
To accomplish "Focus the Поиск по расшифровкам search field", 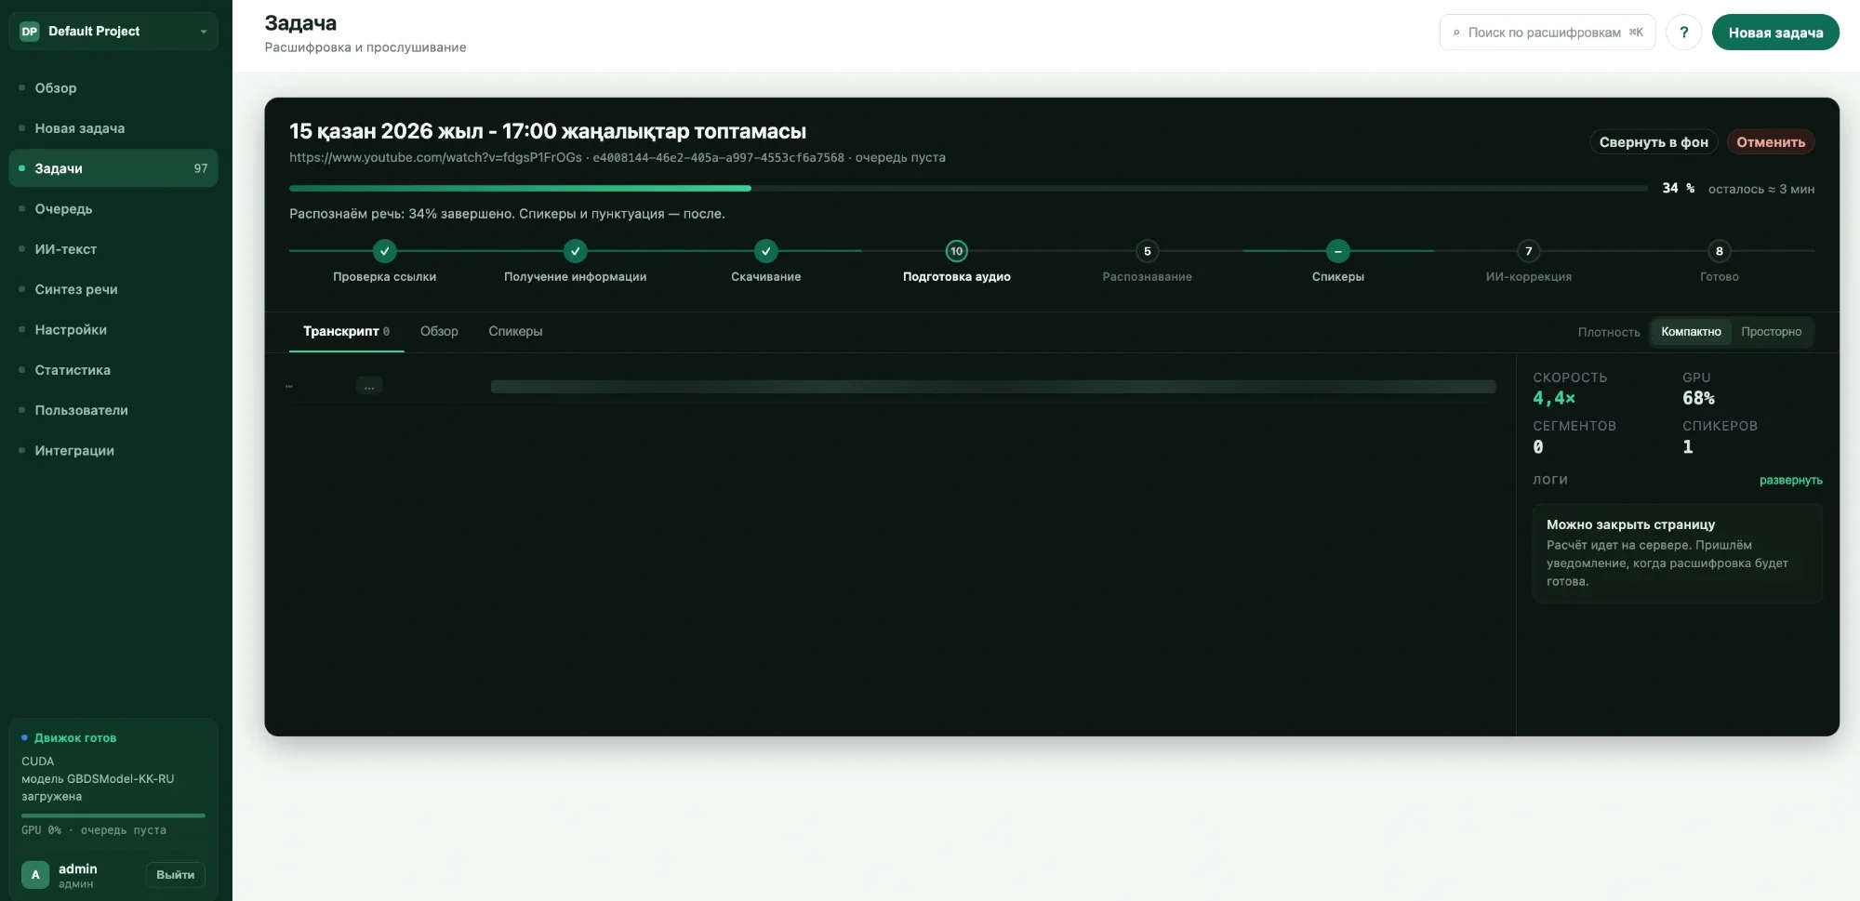I will pos(1548,33).
